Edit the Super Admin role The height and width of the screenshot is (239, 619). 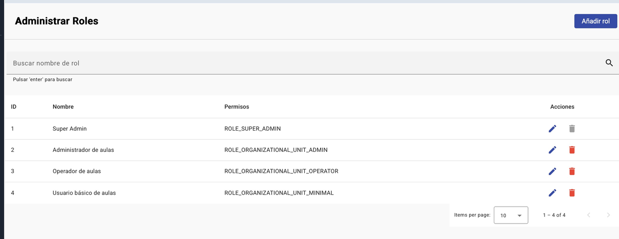[552, 129]
